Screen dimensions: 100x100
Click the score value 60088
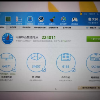pos(13,74)
